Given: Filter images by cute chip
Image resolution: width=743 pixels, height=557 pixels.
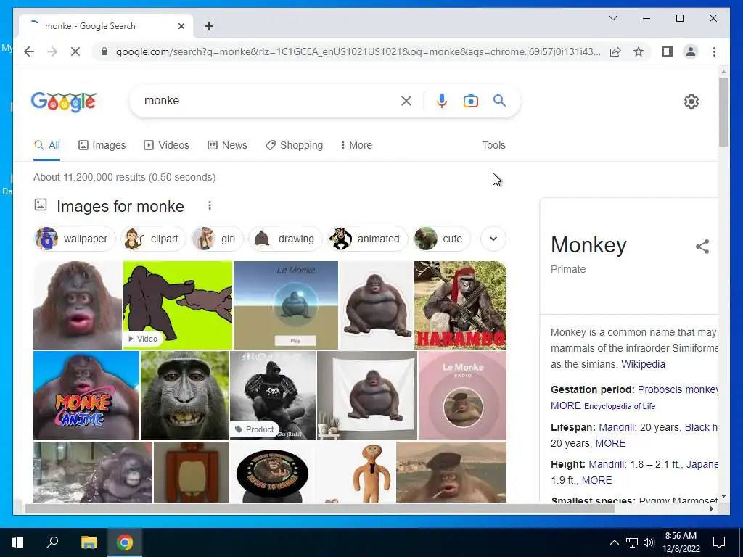Looking at the screenshot, I should click(442, 239).
